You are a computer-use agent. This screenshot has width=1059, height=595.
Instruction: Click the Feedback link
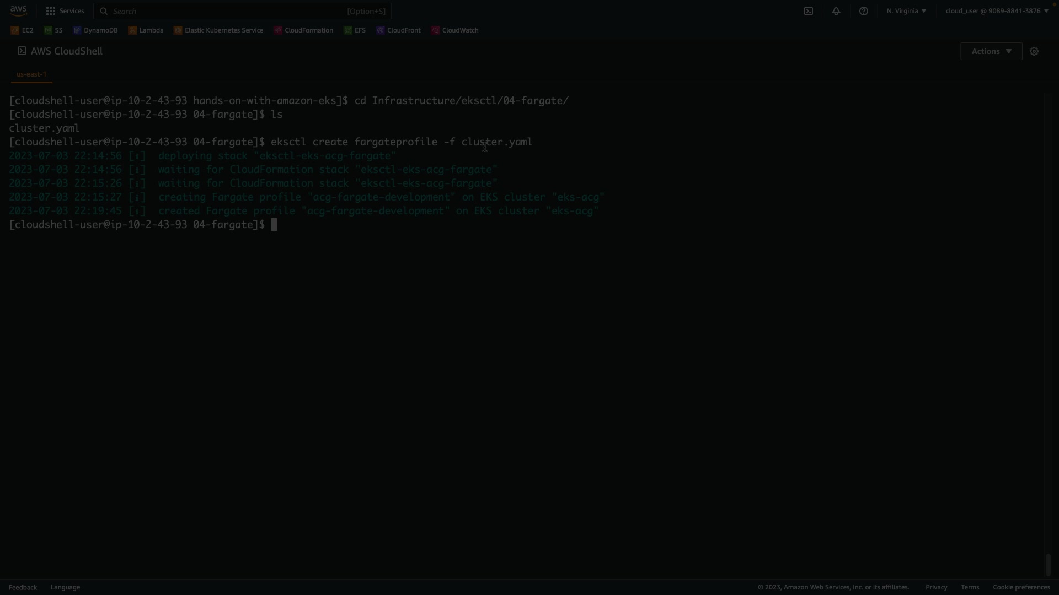[x=23, y=587]
